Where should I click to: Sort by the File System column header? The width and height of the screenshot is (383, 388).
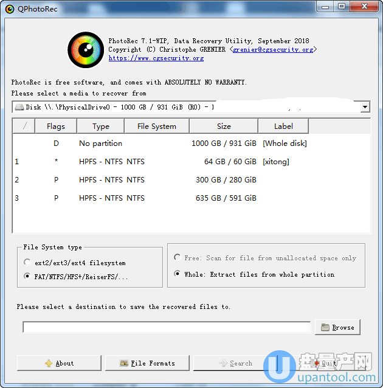(157, 126)
